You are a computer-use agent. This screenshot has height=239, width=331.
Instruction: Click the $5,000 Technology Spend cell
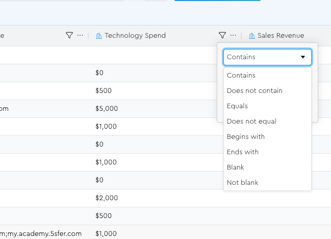(x=107, y=109)
